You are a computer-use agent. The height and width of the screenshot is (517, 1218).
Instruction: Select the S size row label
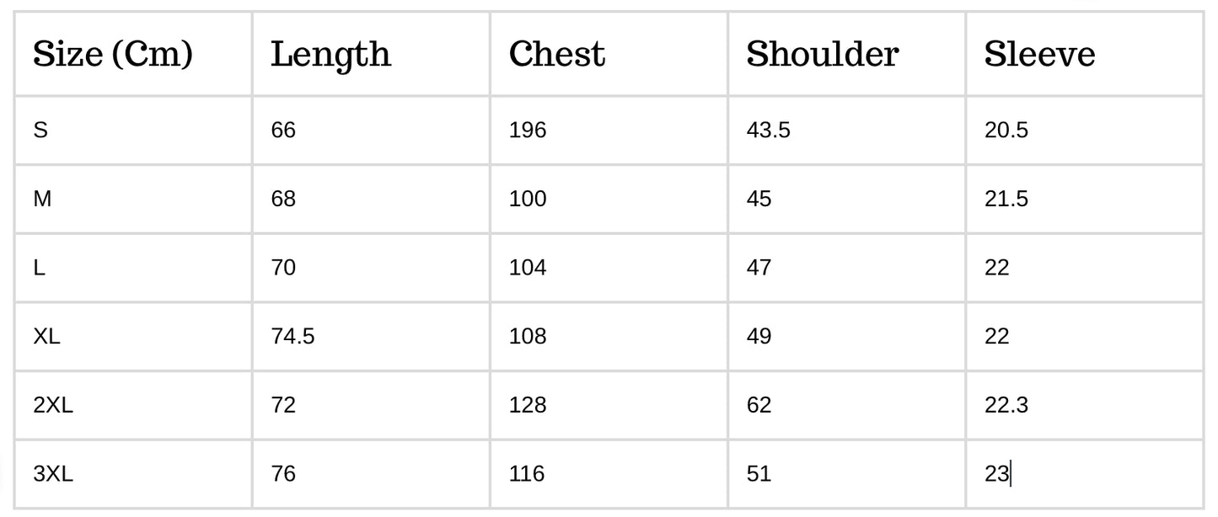coord(40,131)
